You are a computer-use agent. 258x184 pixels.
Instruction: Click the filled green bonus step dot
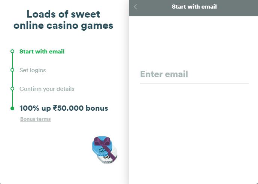click(12, 108)
